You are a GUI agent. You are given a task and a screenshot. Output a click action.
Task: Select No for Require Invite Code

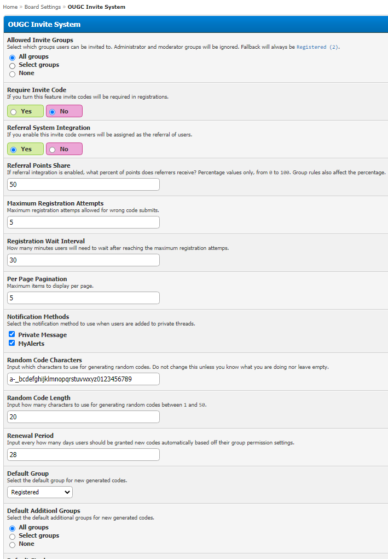coord(53,112)
